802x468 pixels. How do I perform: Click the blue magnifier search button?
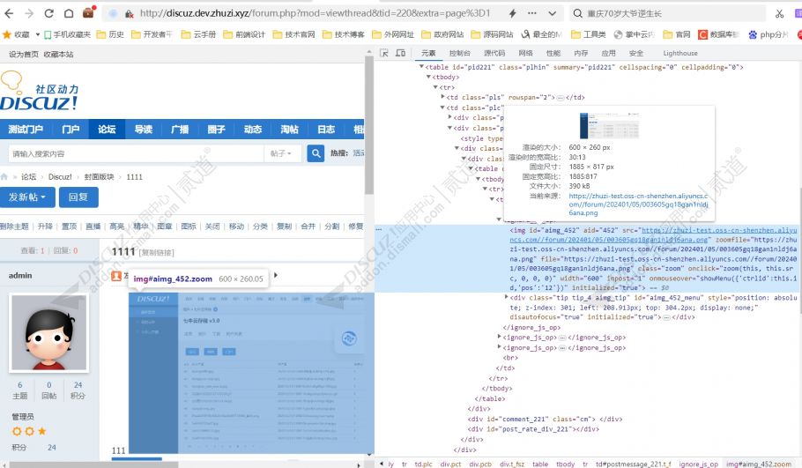(316, 153)
